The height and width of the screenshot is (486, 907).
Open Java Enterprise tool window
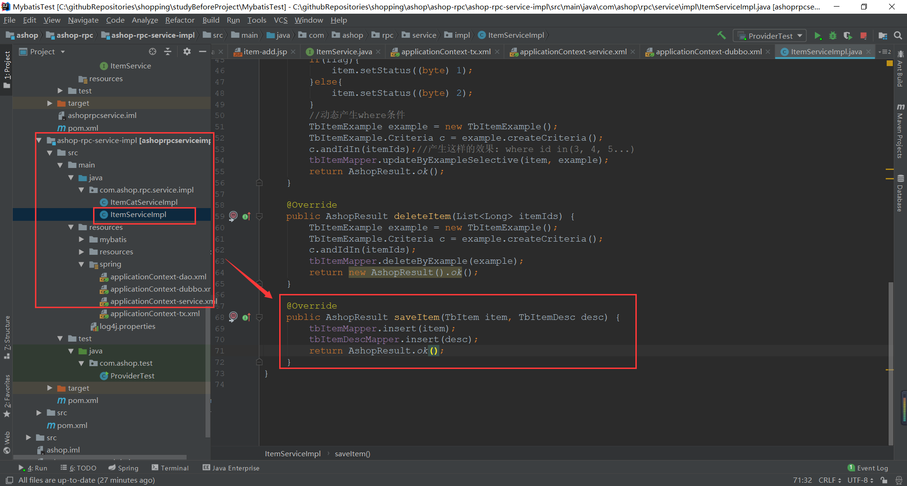click(231, 468)
